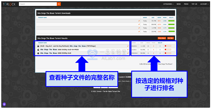Expand the Only show filter dropdown

[x=162, y=38]
